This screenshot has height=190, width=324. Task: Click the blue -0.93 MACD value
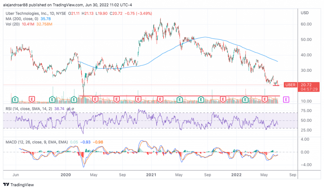click(85, 142)
